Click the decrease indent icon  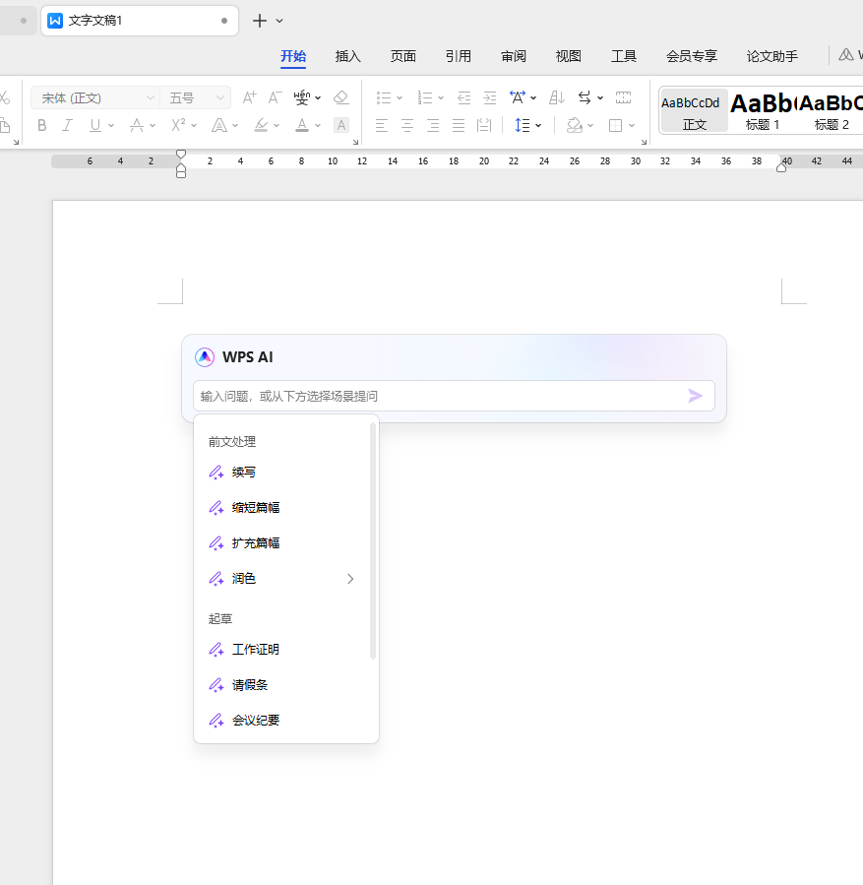pyautogui.click(x=463, y=97)
